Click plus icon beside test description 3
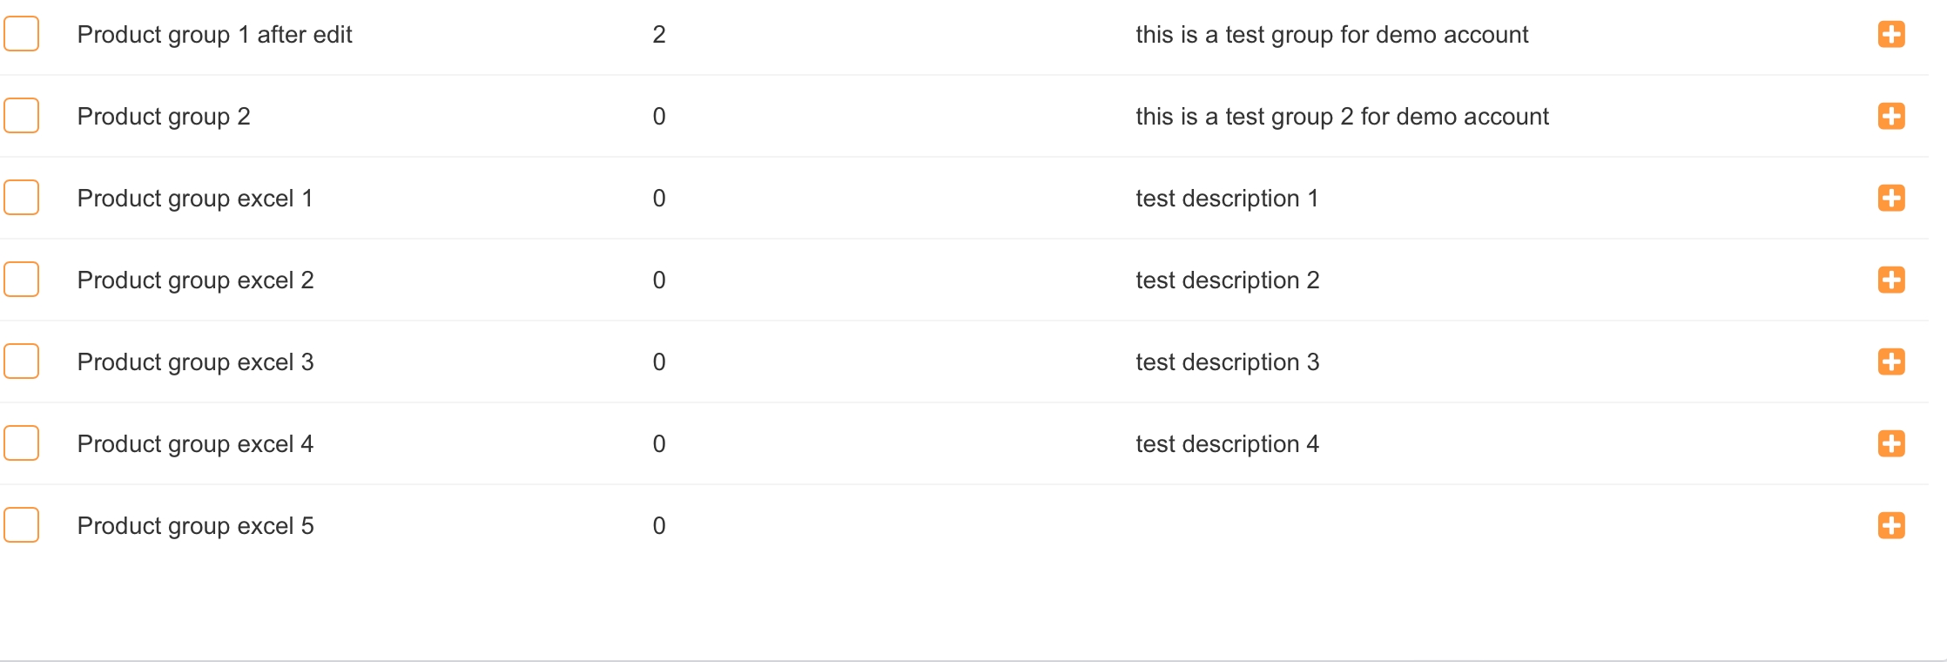Screen dimensions: 1947x662 [x=1890, y=362]
